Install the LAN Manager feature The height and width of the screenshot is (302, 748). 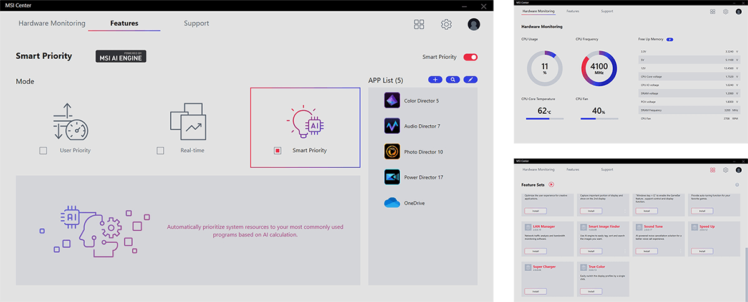pos(535,251)
